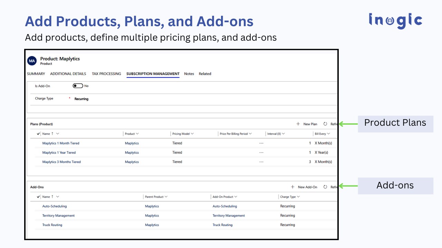Screen dimensions: 442x248
Task: Open Maplytics 1 Month Tiered plan
Action: 61,143
